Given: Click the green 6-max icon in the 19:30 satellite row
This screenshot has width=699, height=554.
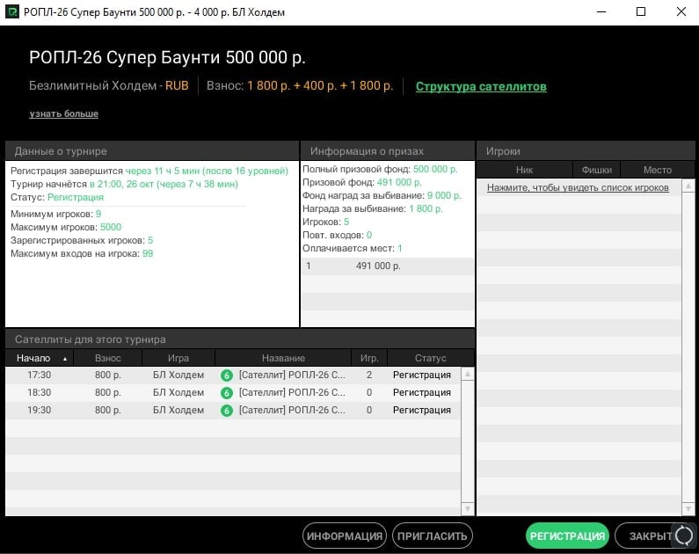Looking at the screenshot, I should click(227, 411).
